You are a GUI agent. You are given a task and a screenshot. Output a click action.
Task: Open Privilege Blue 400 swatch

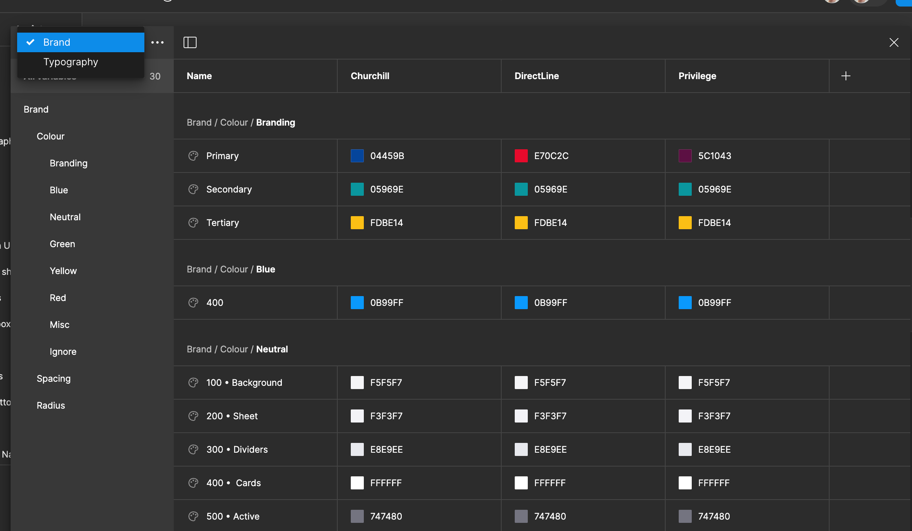pos(685,303)
